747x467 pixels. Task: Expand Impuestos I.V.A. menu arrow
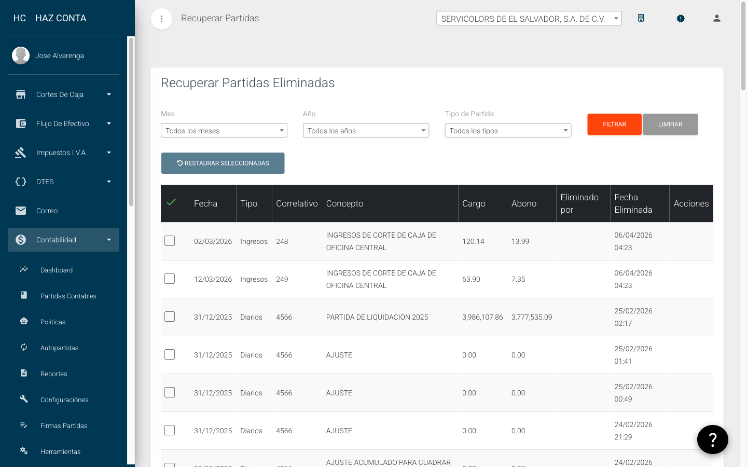pyautogui.click(x=109, y=153)
